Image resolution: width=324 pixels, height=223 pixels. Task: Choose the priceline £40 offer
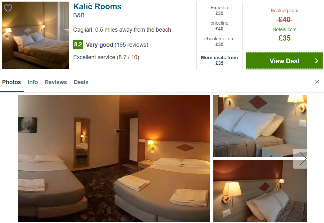(x=220, y=26)
